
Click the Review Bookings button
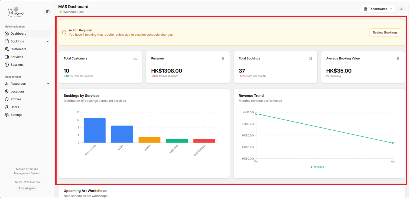[x=385, y=32]
